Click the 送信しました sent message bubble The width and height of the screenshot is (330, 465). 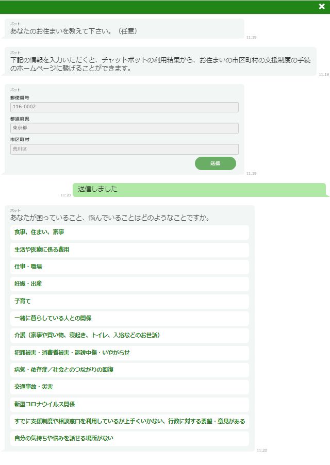coord(199,190)
